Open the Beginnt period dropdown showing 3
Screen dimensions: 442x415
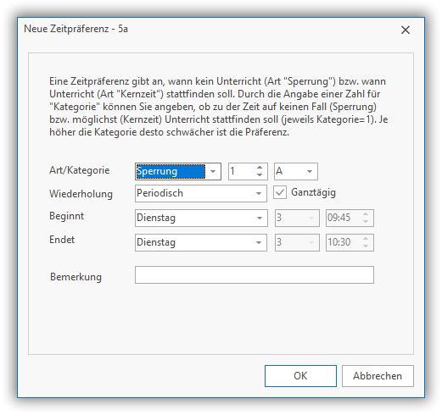pos(297,218)
